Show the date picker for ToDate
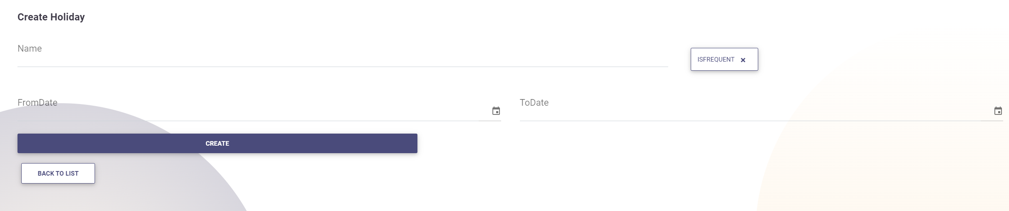The width and height of the screenshot is (1009, 211). tap(998, 111)
